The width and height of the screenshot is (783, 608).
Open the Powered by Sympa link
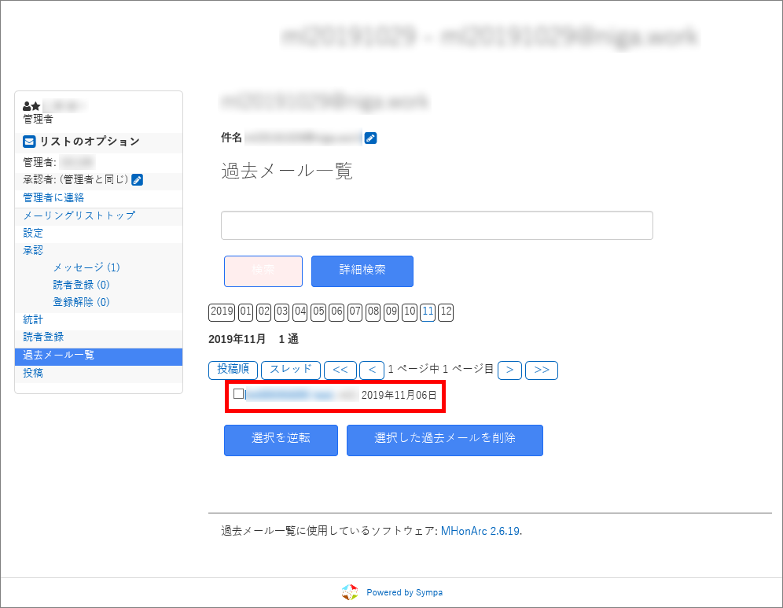[x=405, y=592]
